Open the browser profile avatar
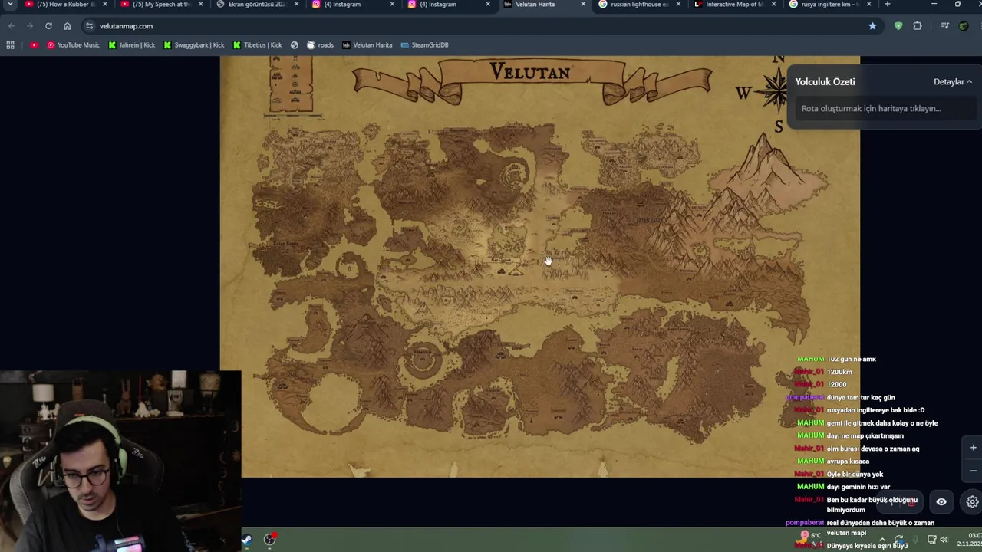 [964, 26]
